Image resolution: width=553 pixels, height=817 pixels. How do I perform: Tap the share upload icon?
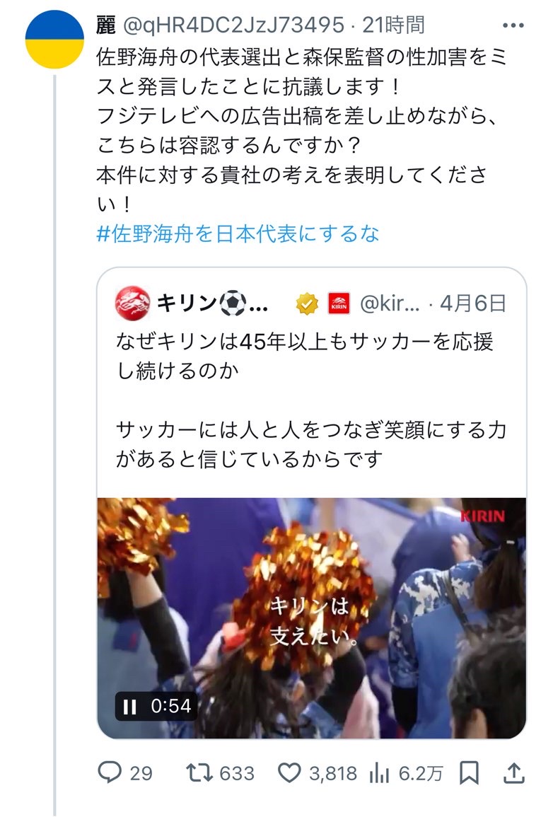tap(513, 772)
